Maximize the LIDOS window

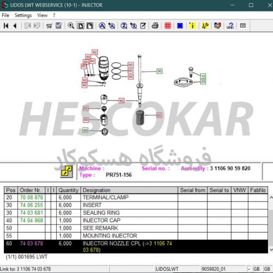(x=251, y=5)
